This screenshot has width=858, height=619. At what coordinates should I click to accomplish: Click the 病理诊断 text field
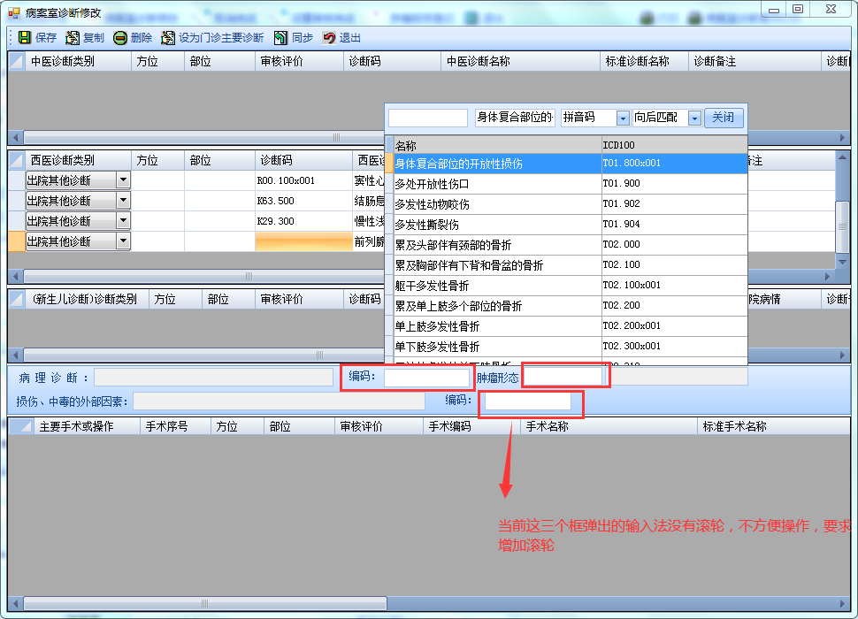tap(213, 378)
